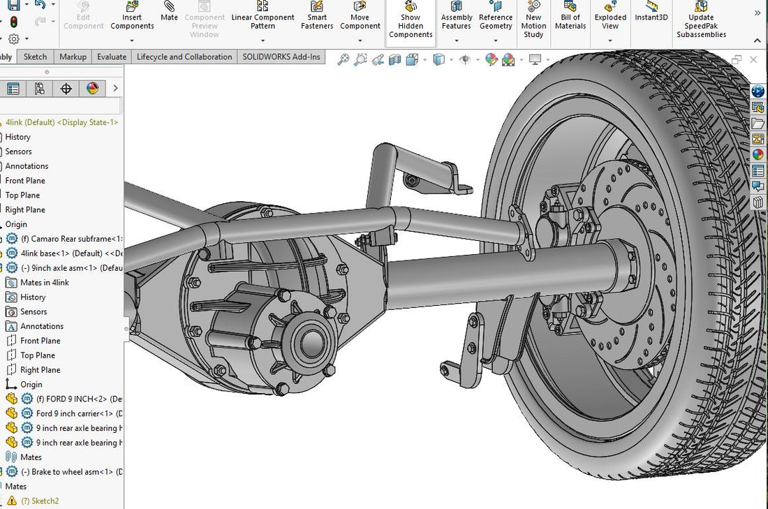Select the Front Plane tree item
The height and width of the screenshot is (509, 768).
tap(25, 181)
